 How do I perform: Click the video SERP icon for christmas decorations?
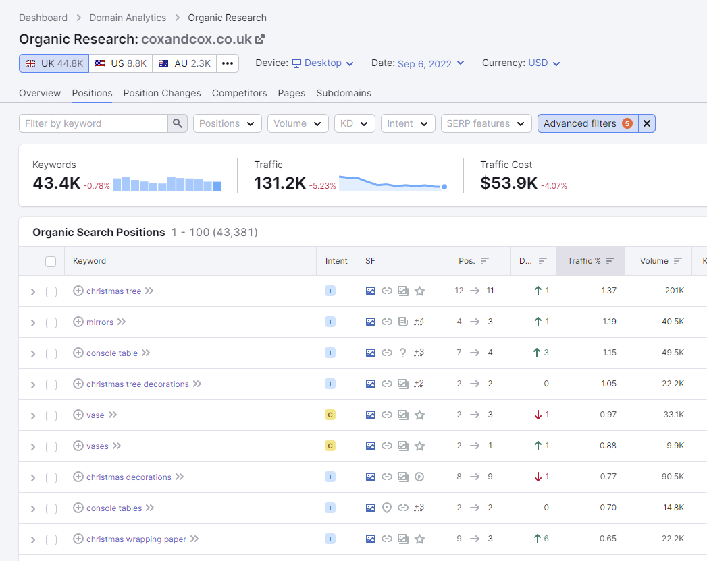tap(419, 477)
